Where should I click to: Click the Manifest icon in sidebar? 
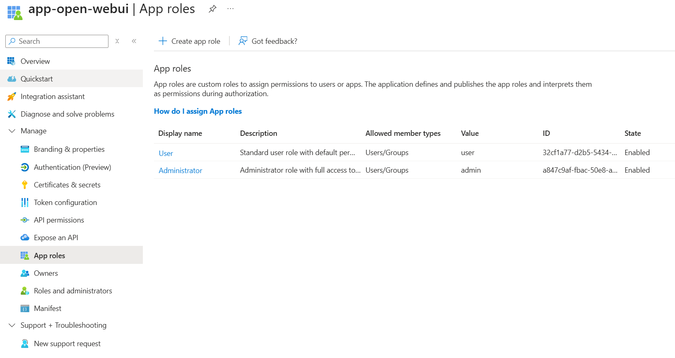click(25, 308)
